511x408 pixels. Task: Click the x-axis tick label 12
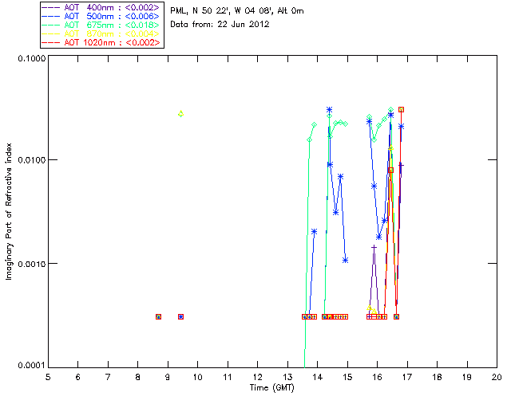click(257, 377)
